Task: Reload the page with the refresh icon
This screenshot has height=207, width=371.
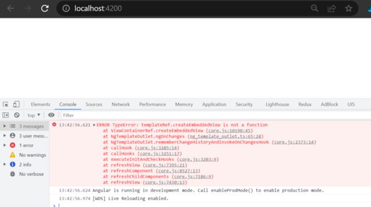Action: pos(45,9)
